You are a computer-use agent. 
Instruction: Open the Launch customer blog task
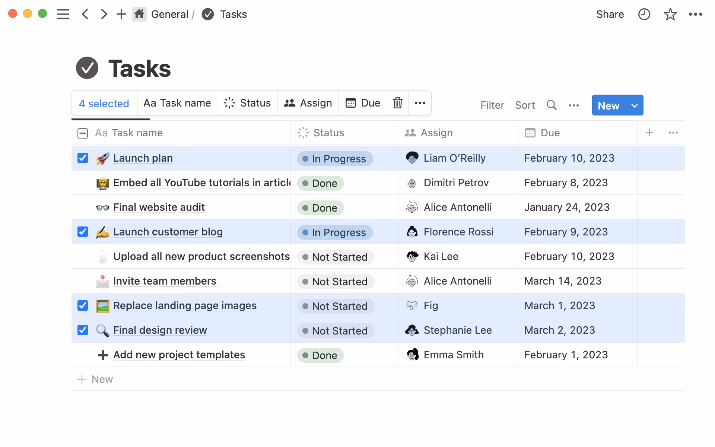(x=168, y=232)
